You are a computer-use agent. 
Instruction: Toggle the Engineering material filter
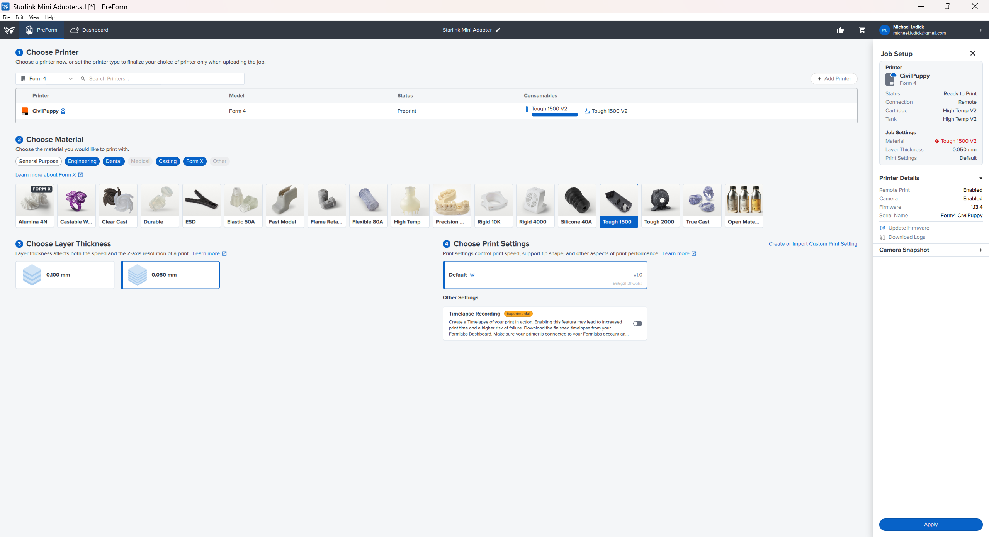(82, 161)
